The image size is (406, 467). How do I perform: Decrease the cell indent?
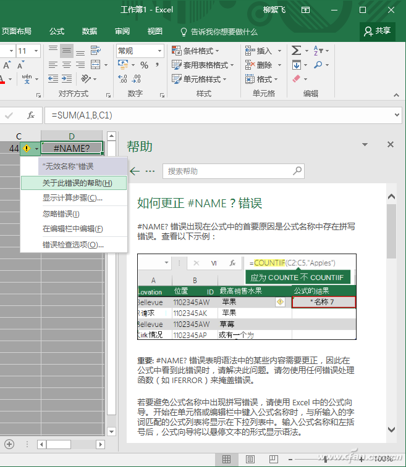pos(53,78)
